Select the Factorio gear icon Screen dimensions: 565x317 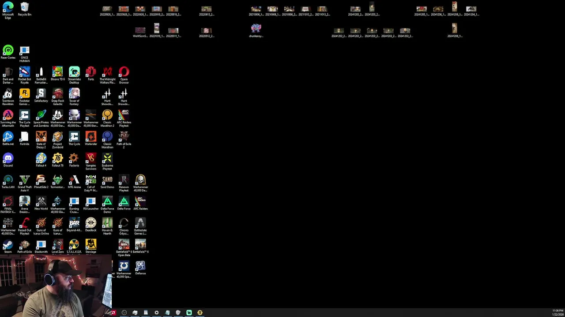pyautogui.click(x=74, y=160)
